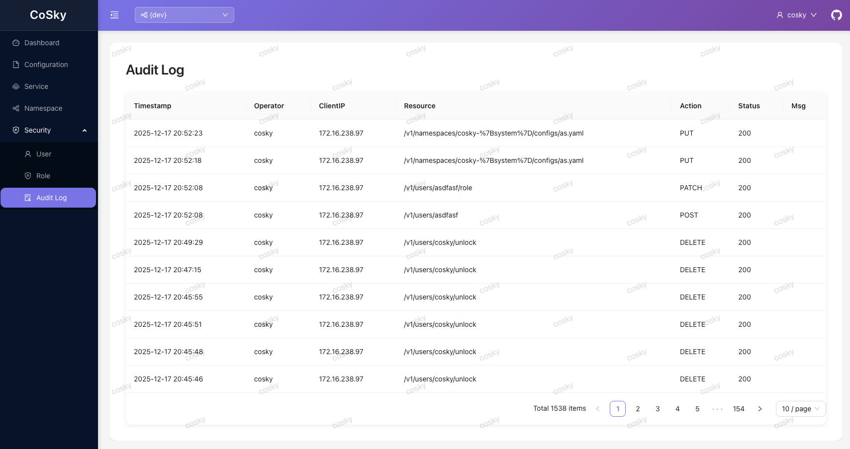This screenshot has width=850, height=449.
Task: Click the Security shield icon
Action: point(16,130)
